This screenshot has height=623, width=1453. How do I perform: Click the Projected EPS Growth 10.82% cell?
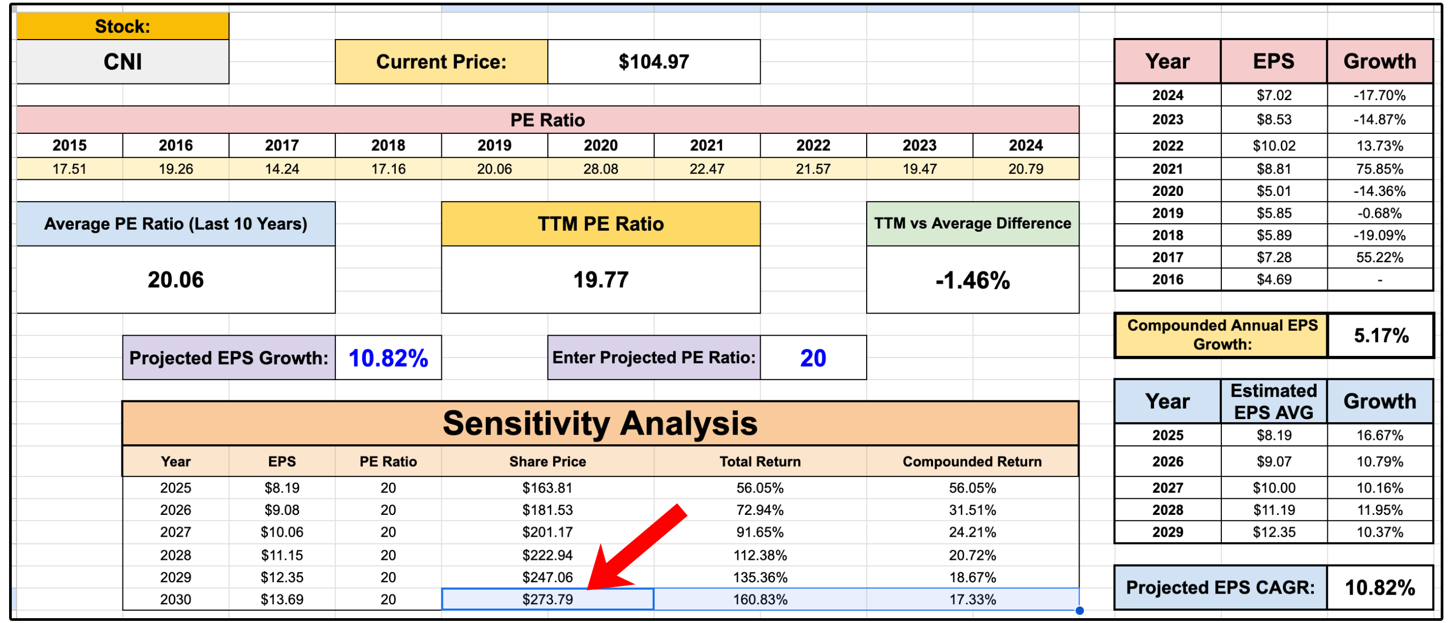coord(388,358)
